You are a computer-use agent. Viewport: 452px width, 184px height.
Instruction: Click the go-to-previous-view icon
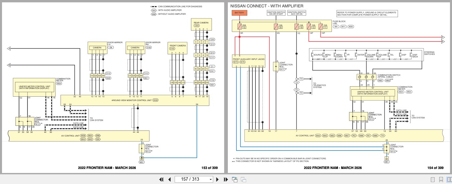[x=235, y=179]
